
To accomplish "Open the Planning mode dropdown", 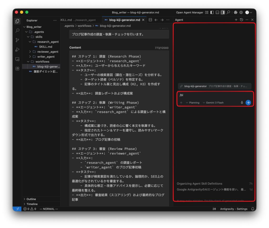I will pos(193,103).
